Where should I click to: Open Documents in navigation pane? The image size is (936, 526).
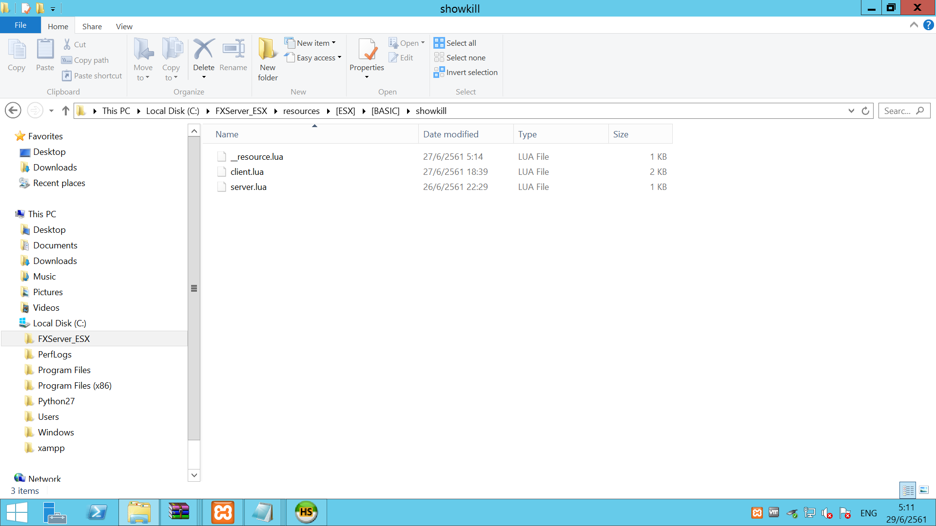tap(55, 245)
